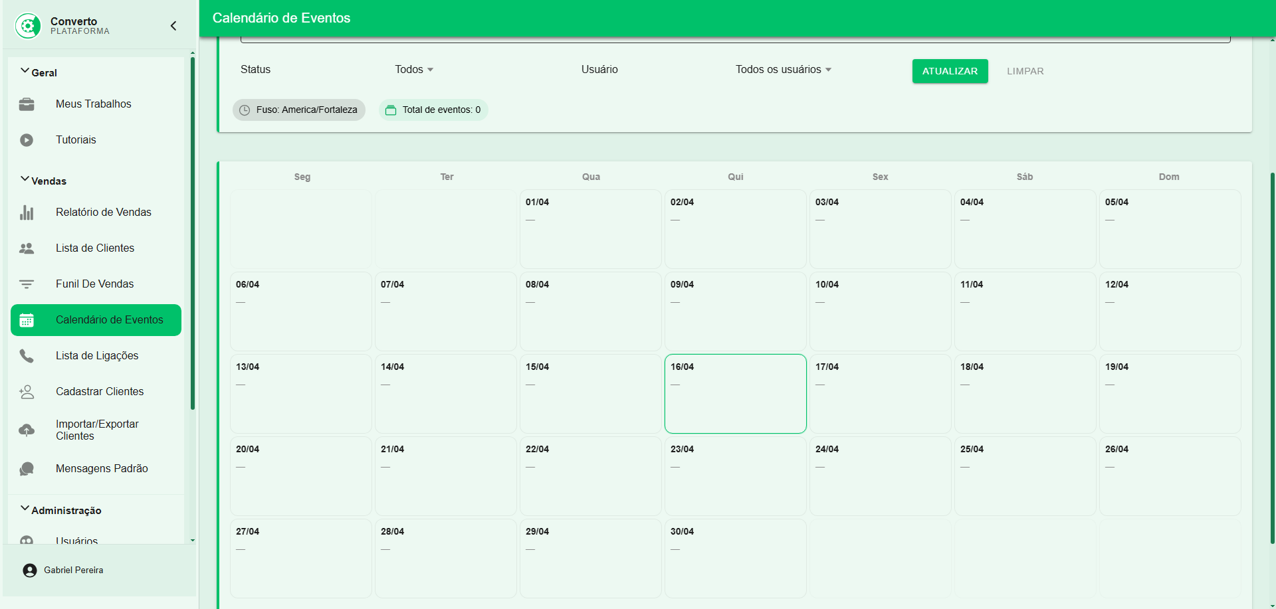
Task: Collapse the sidebar with the chevron arrow
Action: [173, 26]
